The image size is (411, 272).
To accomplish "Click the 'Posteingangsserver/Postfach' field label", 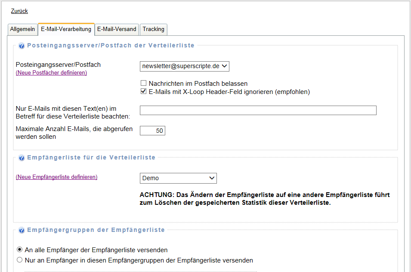I will (x=58, y=65).
